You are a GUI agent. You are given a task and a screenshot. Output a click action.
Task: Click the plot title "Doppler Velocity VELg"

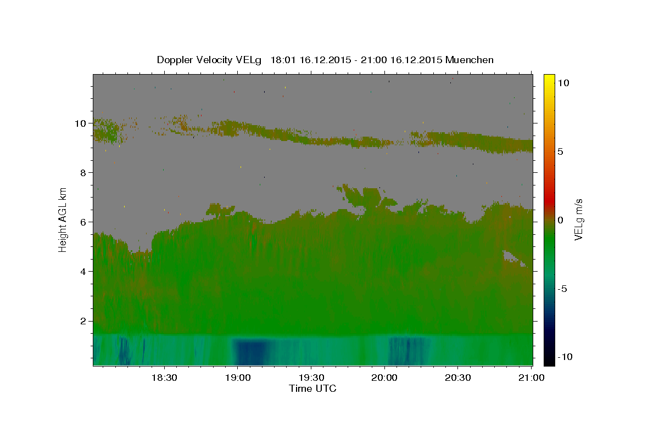[209, 60]
